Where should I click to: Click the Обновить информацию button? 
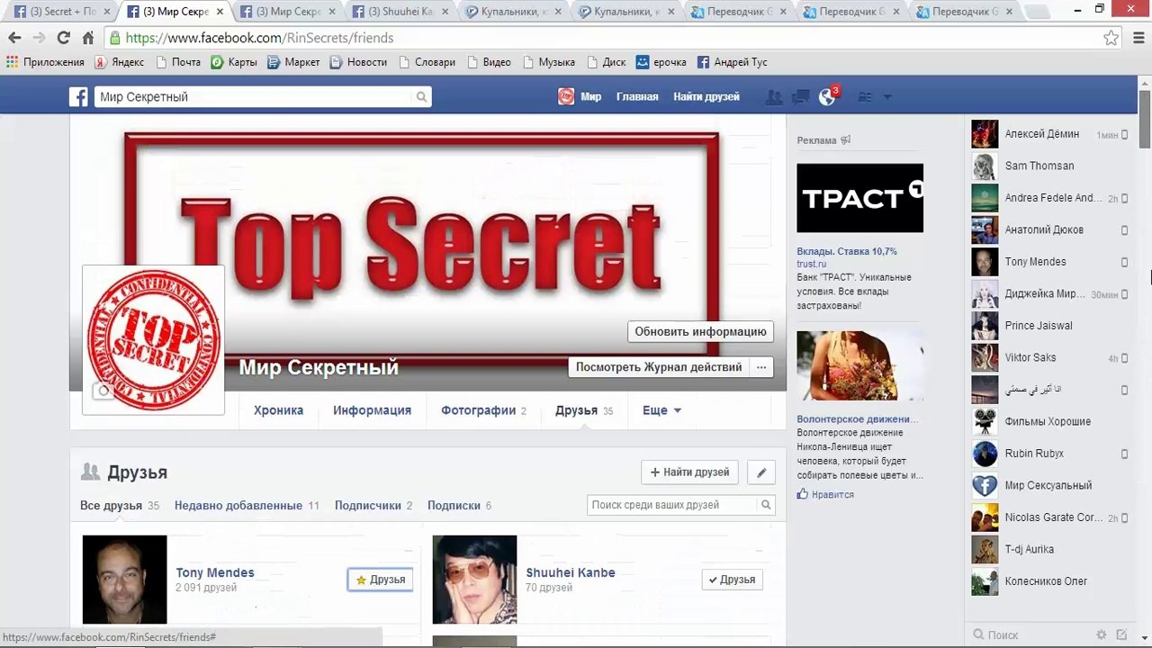(700, 331)
